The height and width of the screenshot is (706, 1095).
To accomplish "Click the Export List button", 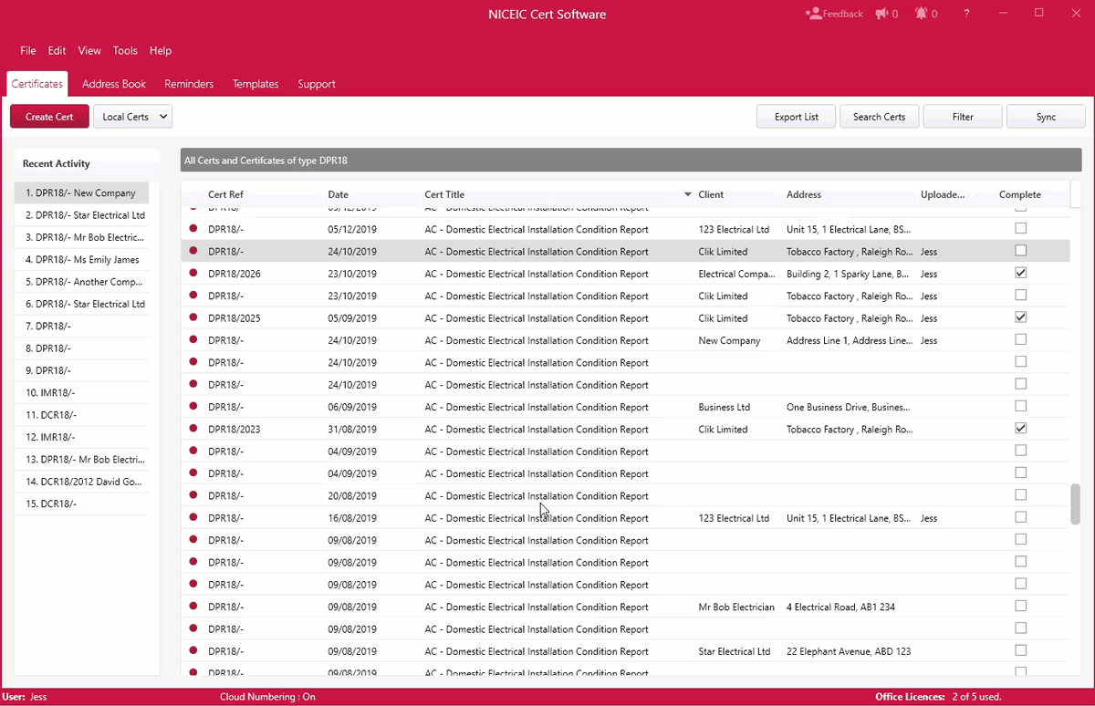I will (x=795, y=116).
